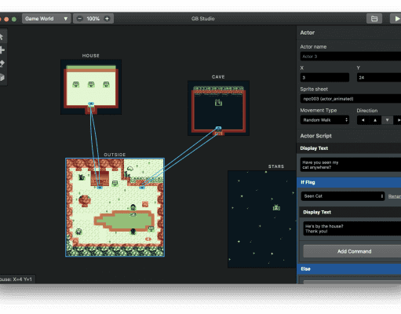The height and width of the screenshot is (314, 401).
Task: Edit the actor Y position field
Action: click(x=379, y=78)
